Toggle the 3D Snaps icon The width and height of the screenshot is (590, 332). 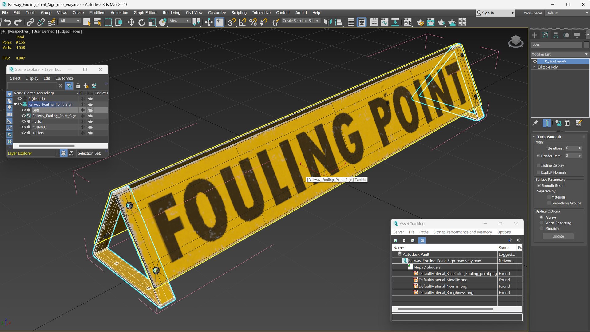232,22
